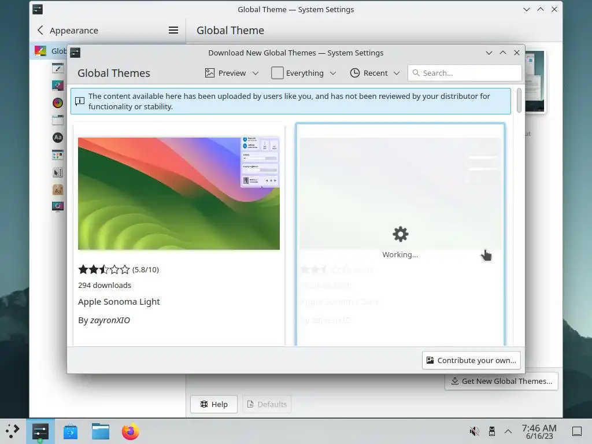Open Apple Sonoma Light theme thumbnail
This screenshot has height=444, width=592.
(x=179, y=193)
